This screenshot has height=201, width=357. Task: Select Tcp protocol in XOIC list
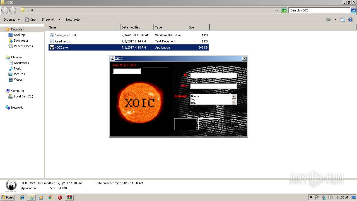211,100
